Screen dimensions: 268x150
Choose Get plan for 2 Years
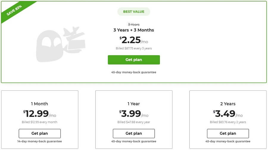[228, 133]
